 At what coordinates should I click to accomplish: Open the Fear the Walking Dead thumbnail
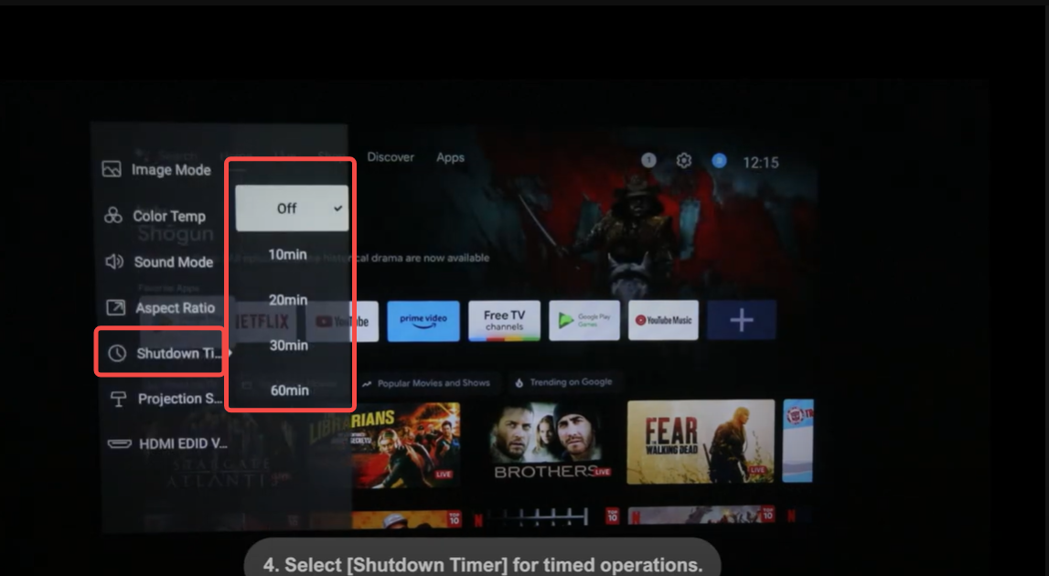tap(701, 442)
